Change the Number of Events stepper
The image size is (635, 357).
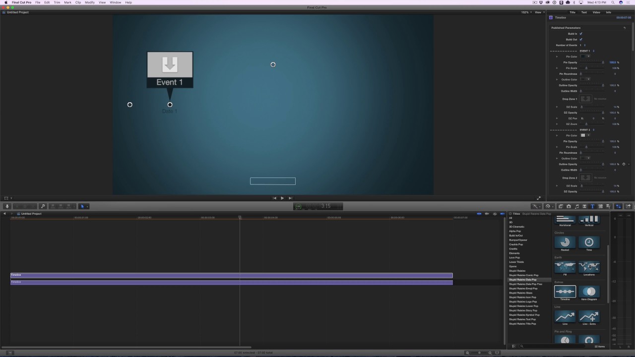[x=584, y=45]
